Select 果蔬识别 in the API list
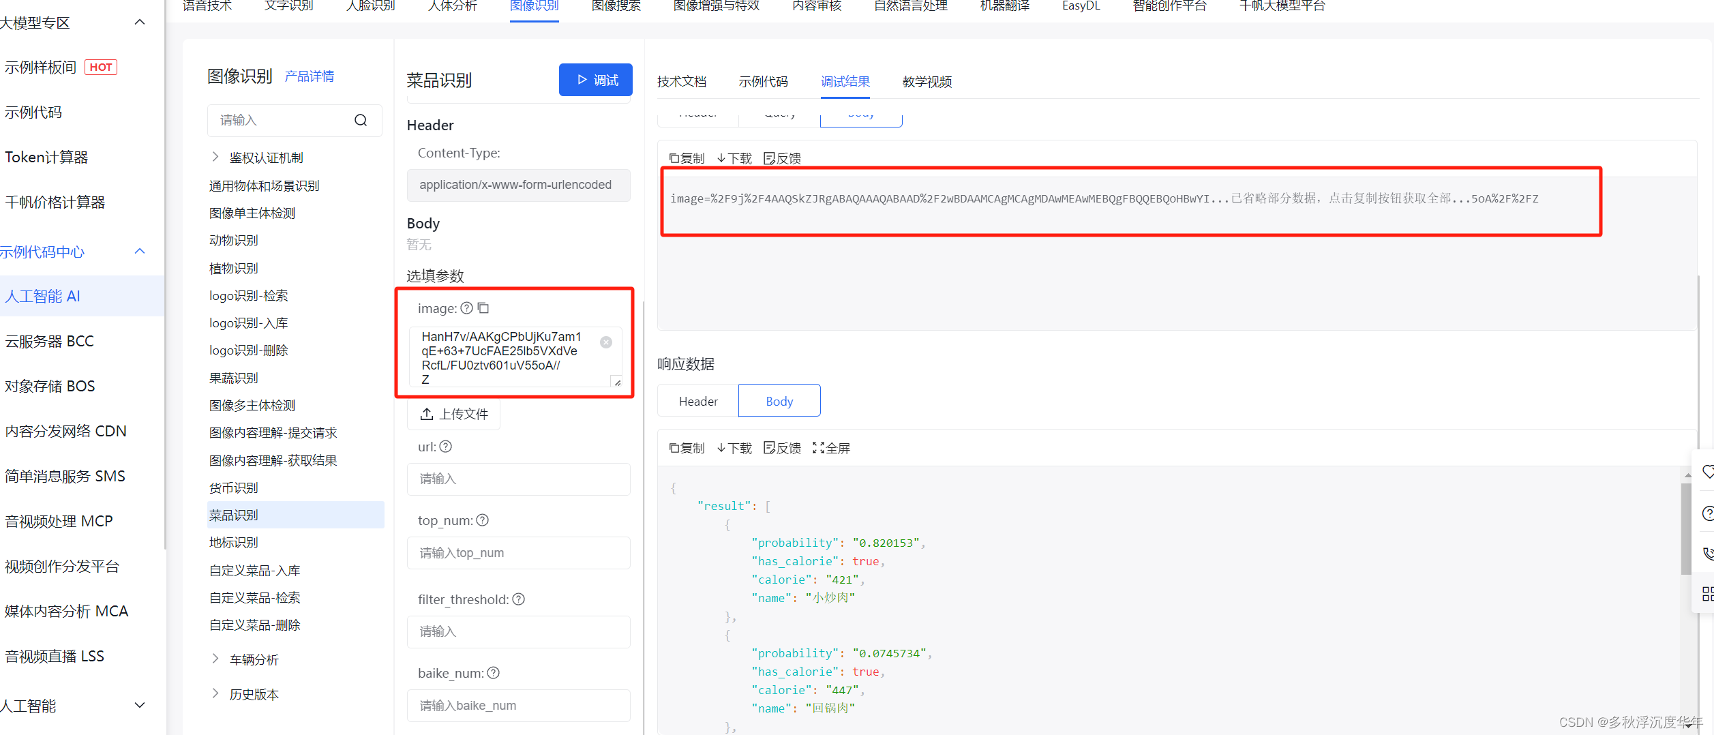 [234, 378]
